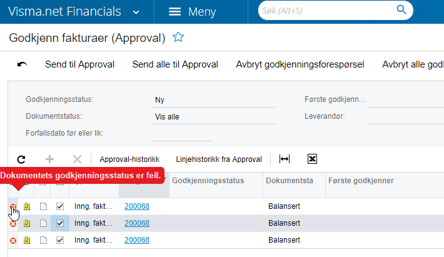This screenshot has width=444, height=257.
Task: Export grid to Excel
Action: pyautogui.click(x=313, y=159)
